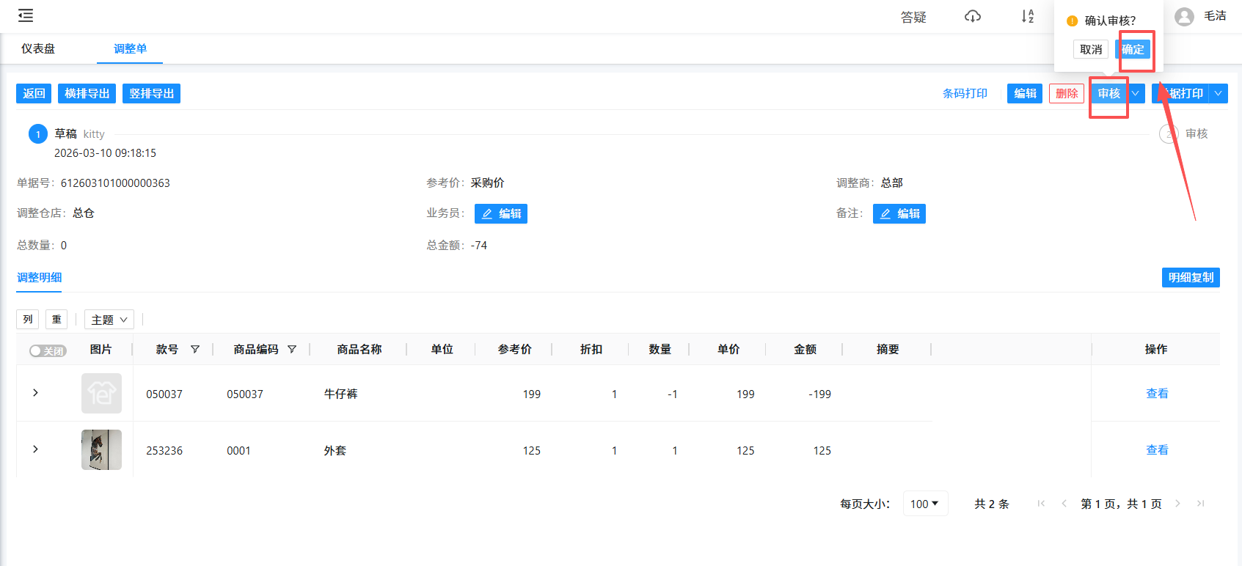Click the 外套 product thumbnail image

[x=101, y=449]
